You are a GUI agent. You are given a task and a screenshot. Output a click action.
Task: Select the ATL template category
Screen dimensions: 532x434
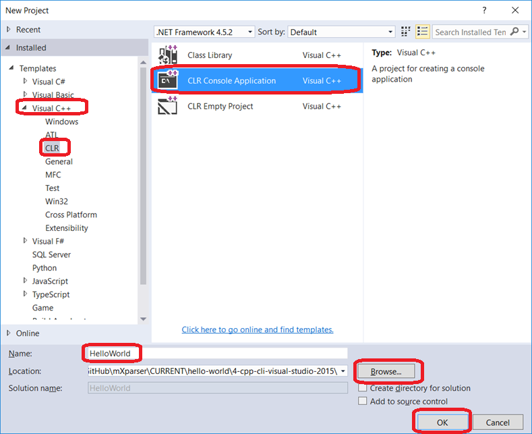pyautogui.click(x=51, y=135)
